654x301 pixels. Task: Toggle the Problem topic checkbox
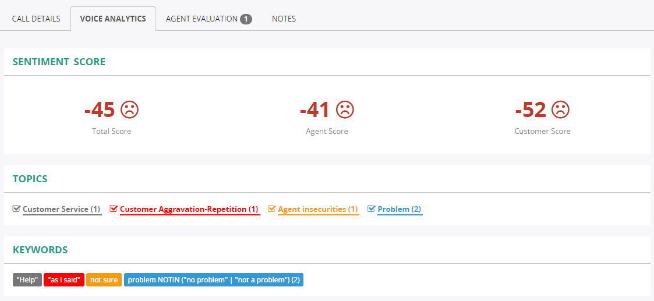pos(372,208)
